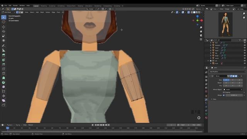
Task: Activate the Spin tool
Action: (x=3, y=82)
